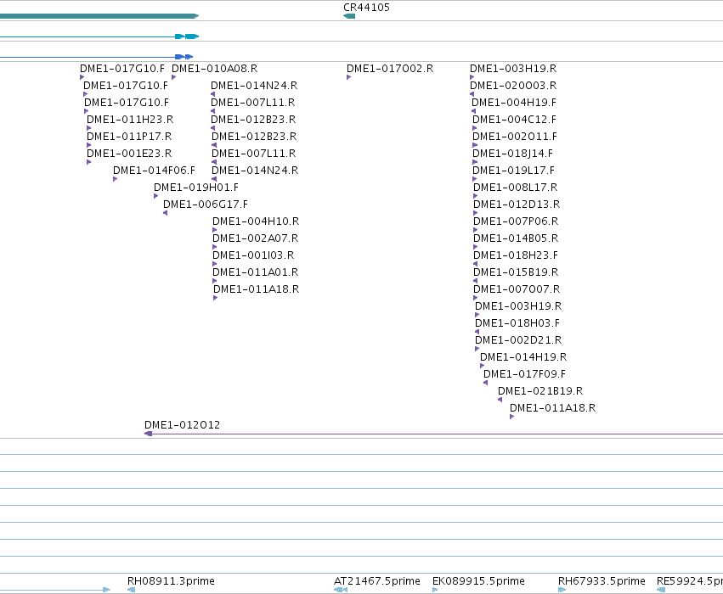The height and width of the screenshot is (594, 723).
Task: Select the DME1-018H23.F label
Action: coord(516,255)
